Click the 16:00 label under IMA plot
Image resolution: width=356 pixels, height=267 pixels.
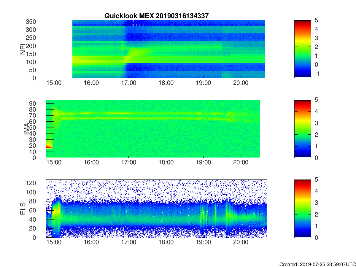click(91, 163)
